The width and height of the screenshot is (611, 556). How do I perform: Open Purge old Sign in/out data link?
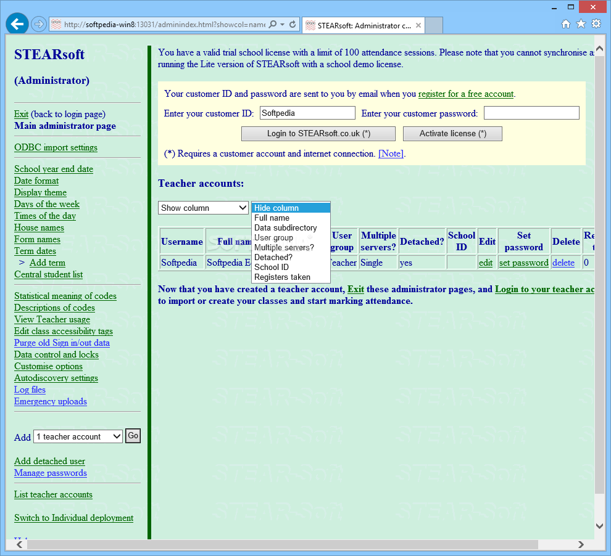click(62, 342)
